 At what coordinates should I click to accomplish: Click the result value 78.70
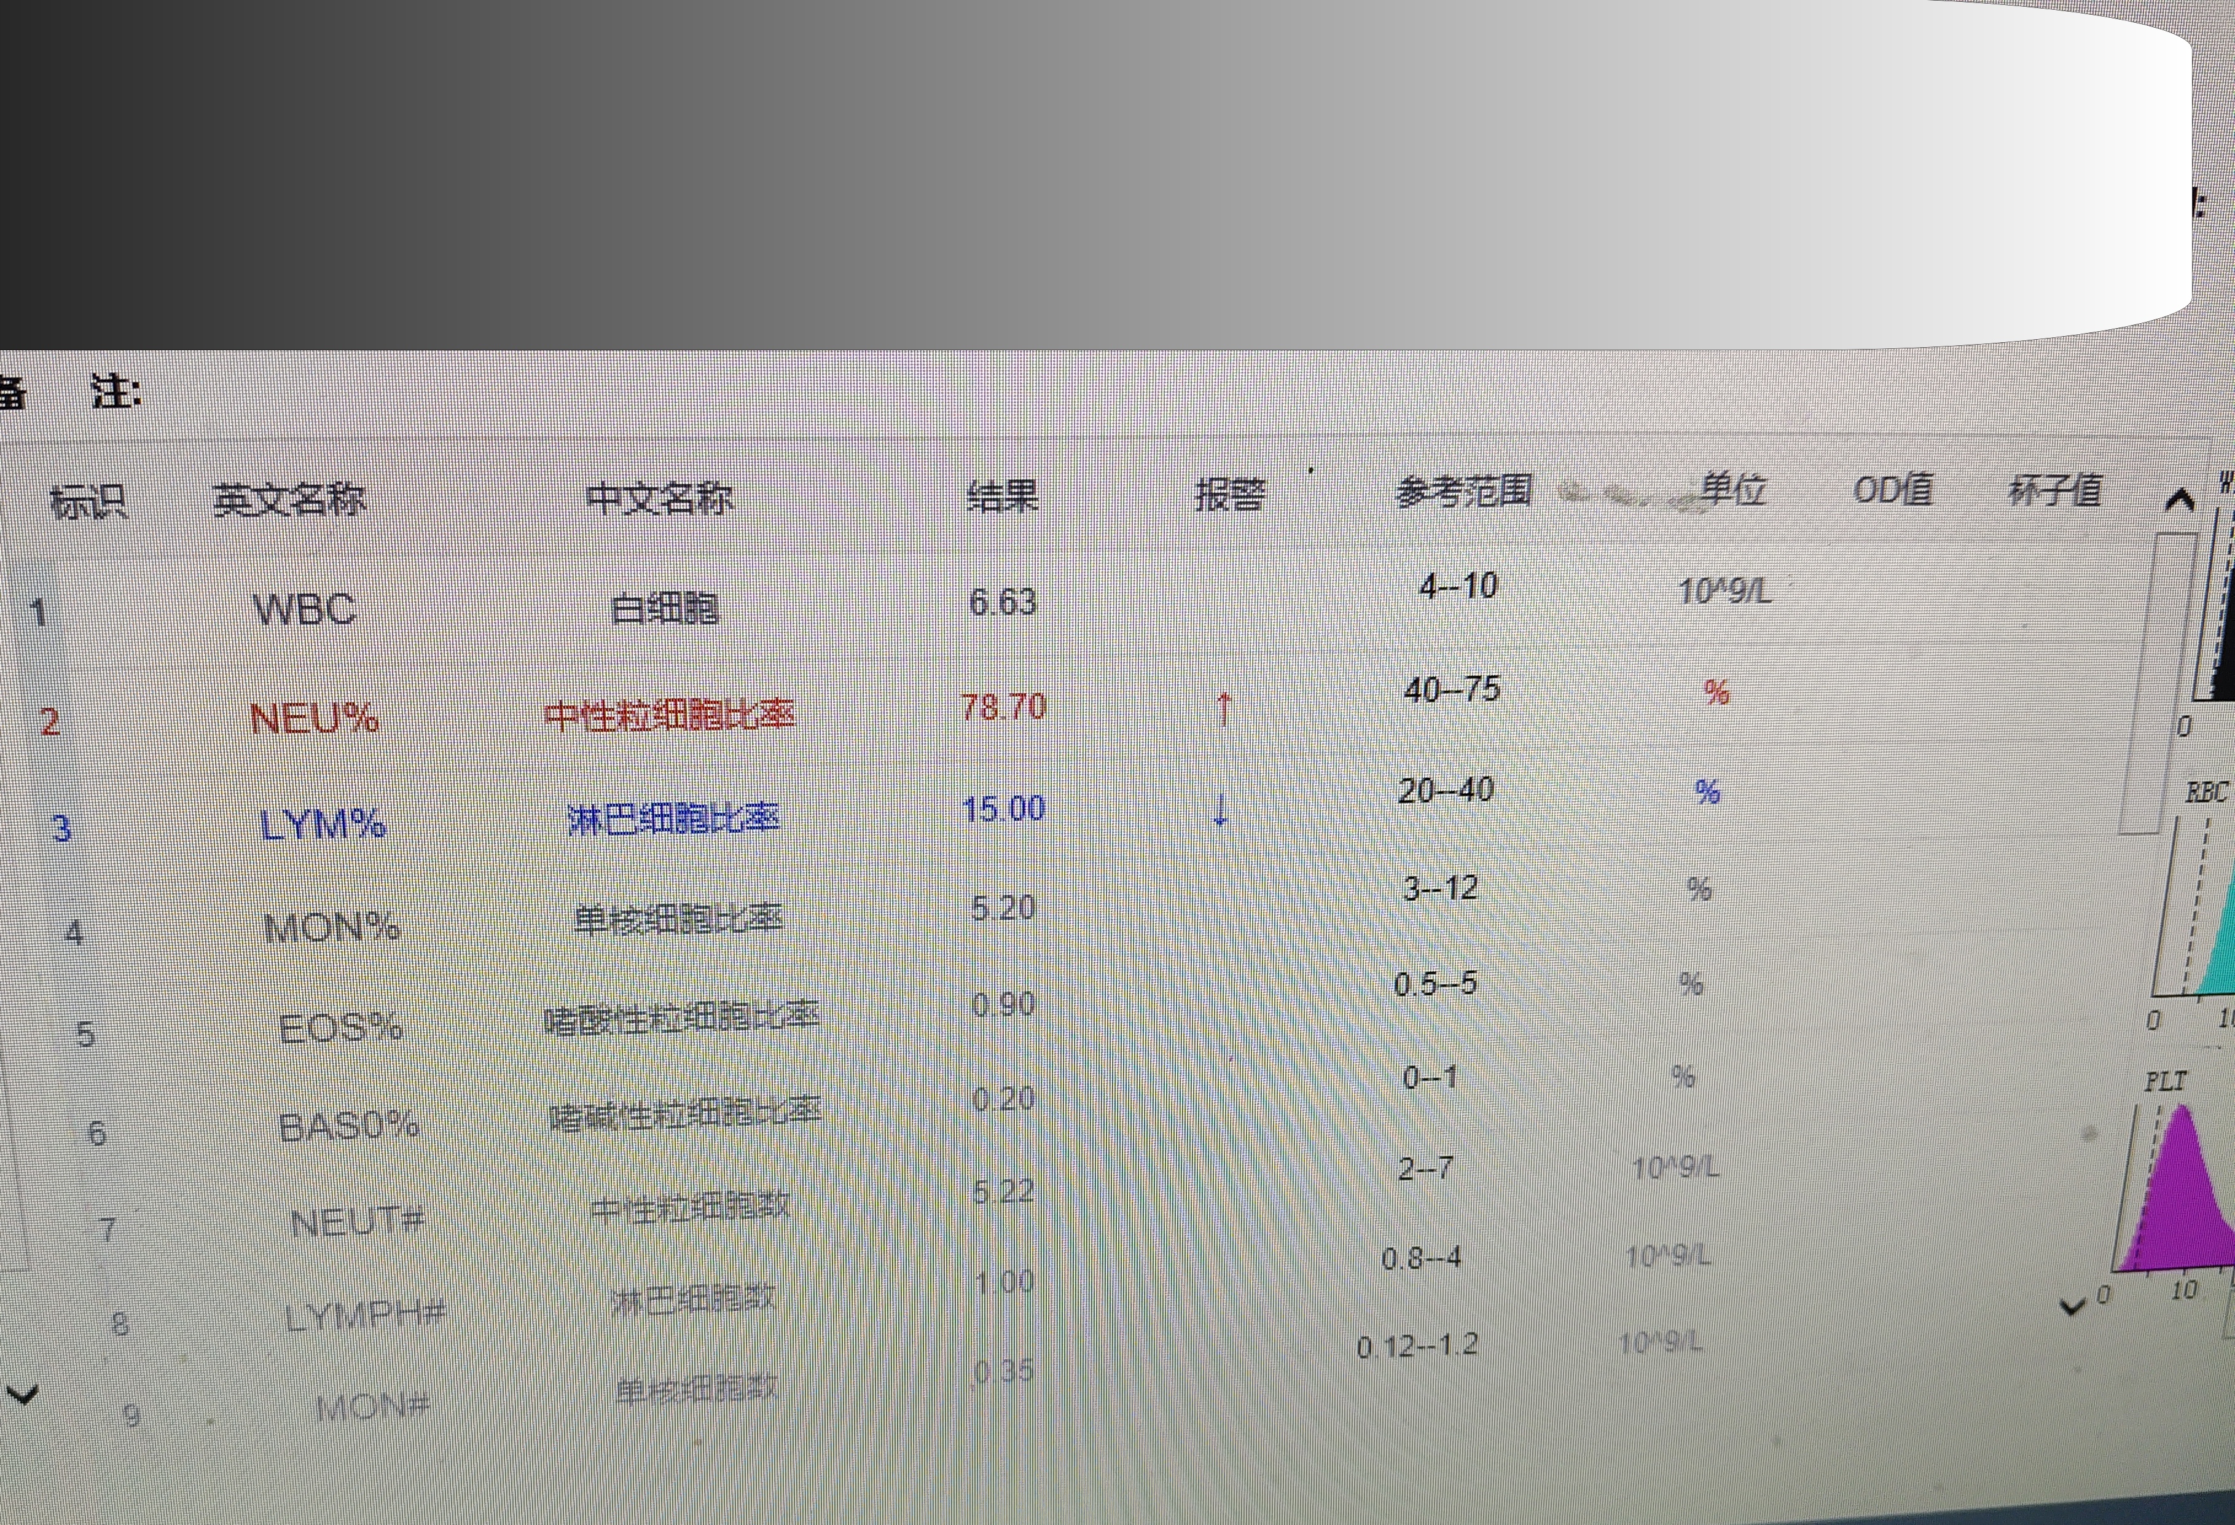pos(1003,707)
